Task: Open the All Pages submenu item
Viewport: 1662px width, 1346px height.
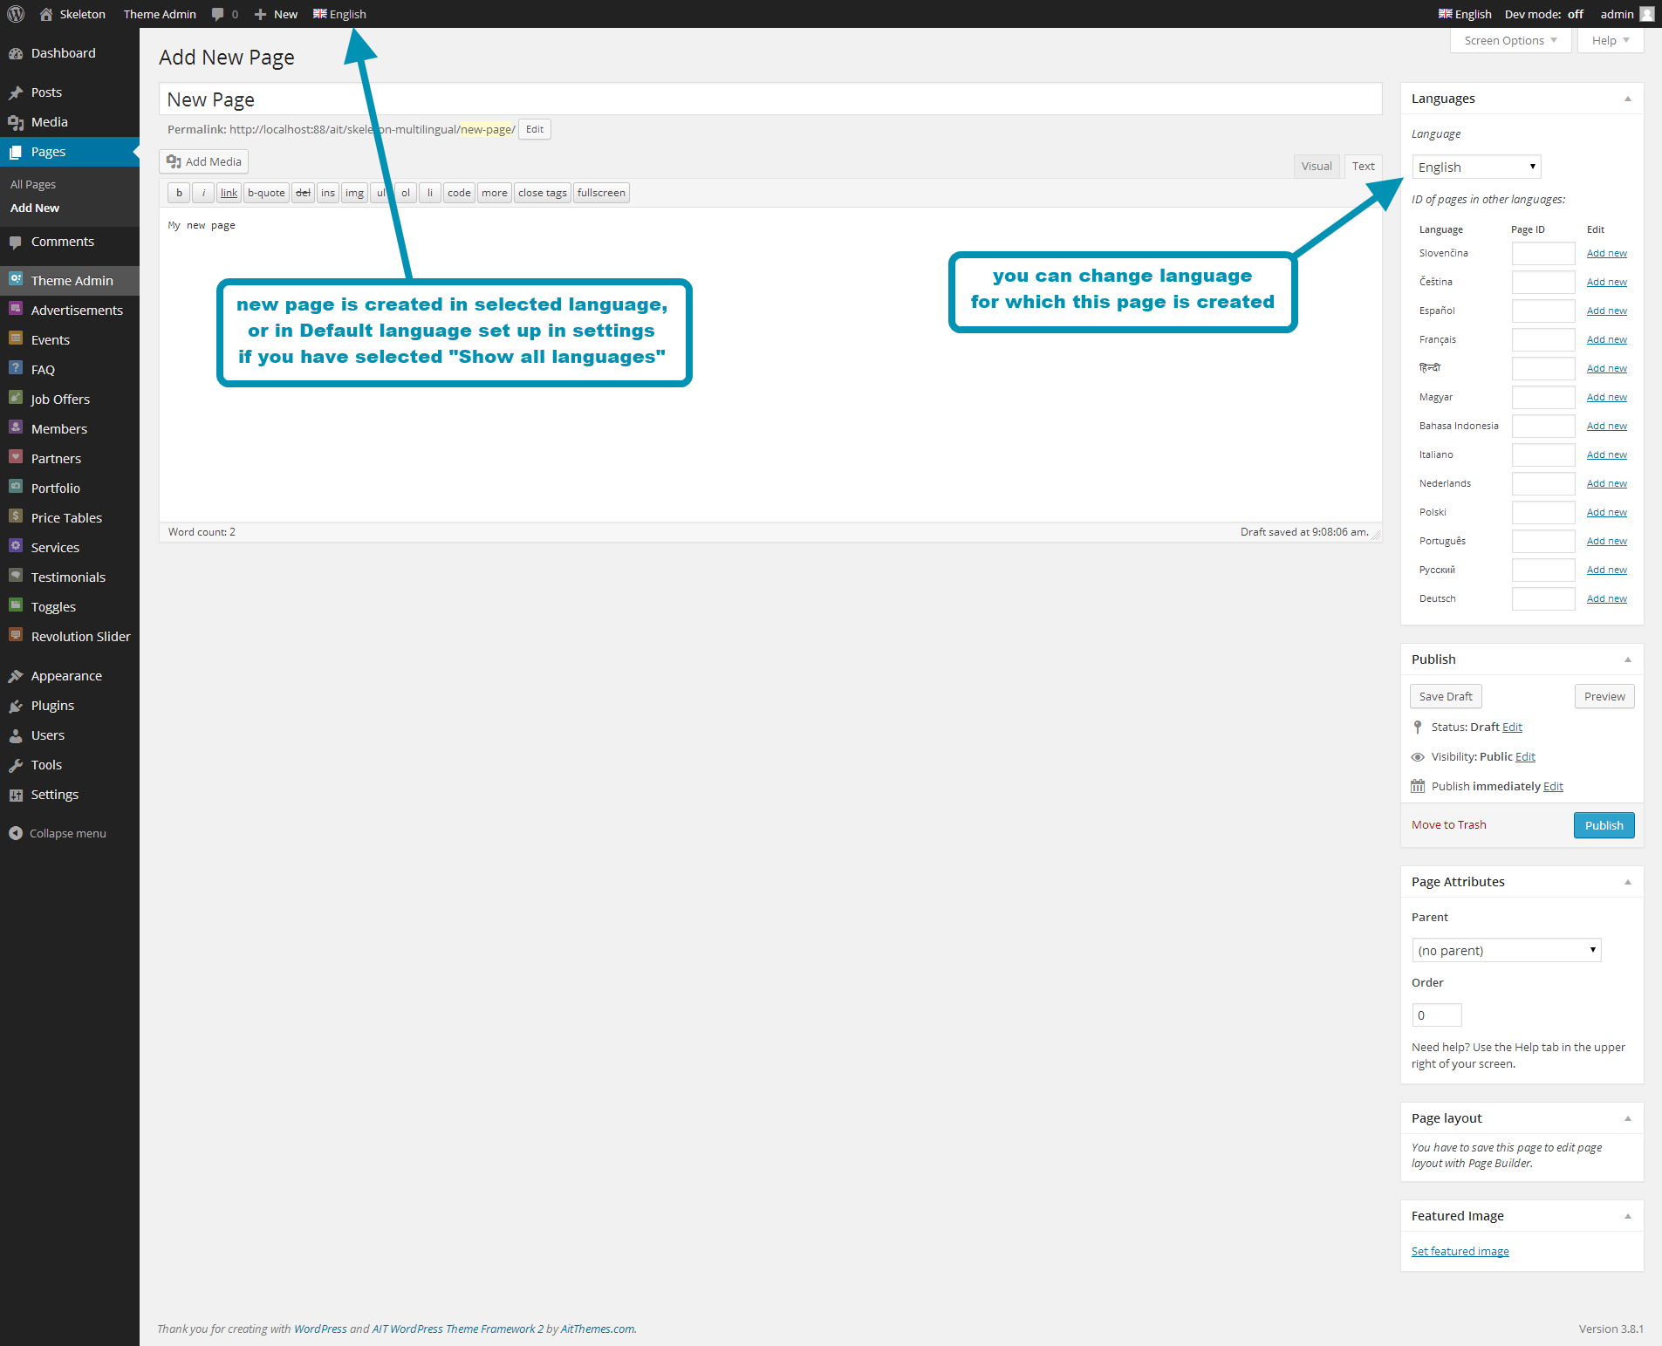Action: tap(33, 184)
